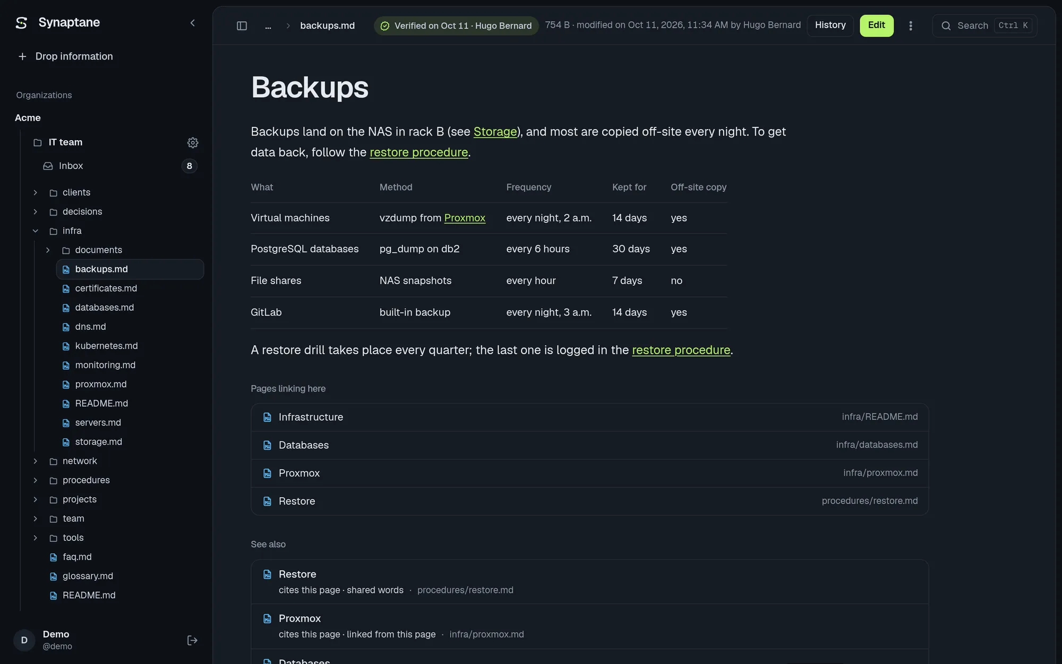This screenshot has width=1062, height=664.
Task: Click the clients folder icon
Action: [x=53, y=192]
